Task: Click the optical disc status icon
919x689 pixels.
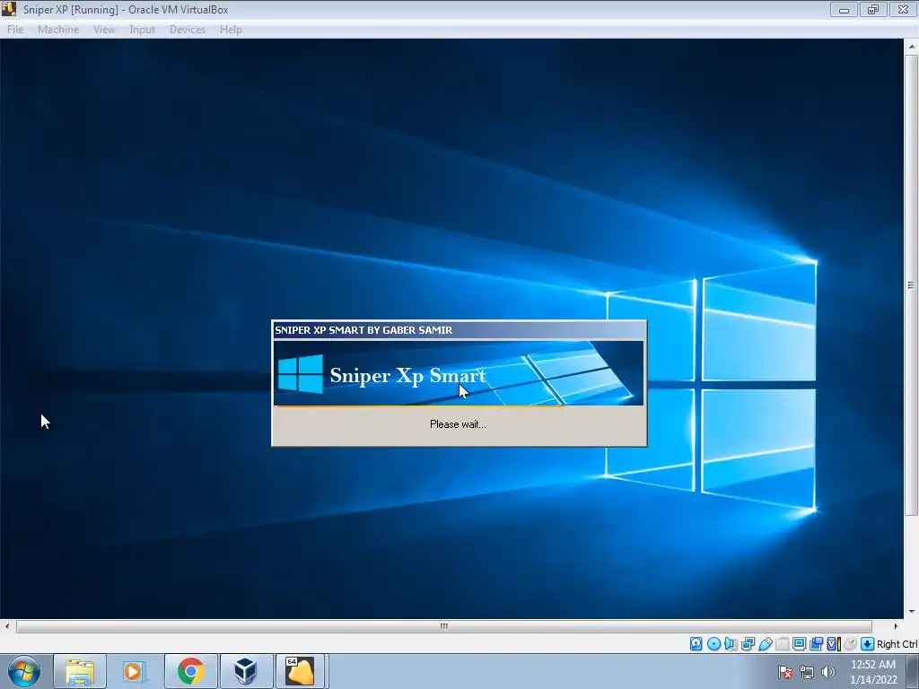Action: click(713, 644)
